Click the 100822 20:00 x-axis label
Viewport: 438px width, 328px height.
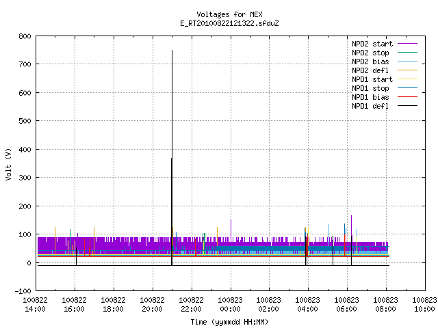(152, 305)
